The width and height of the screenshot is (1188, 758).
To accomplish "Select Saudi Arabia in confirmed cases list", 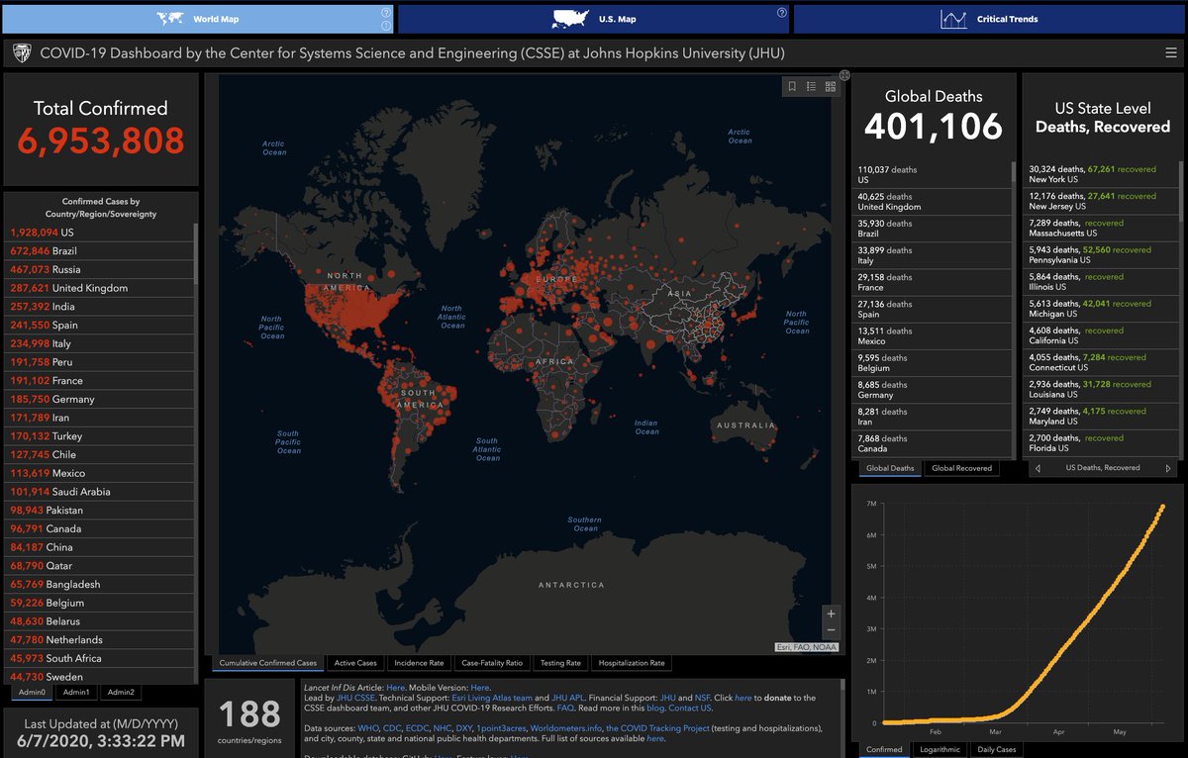I will point(99,492).
